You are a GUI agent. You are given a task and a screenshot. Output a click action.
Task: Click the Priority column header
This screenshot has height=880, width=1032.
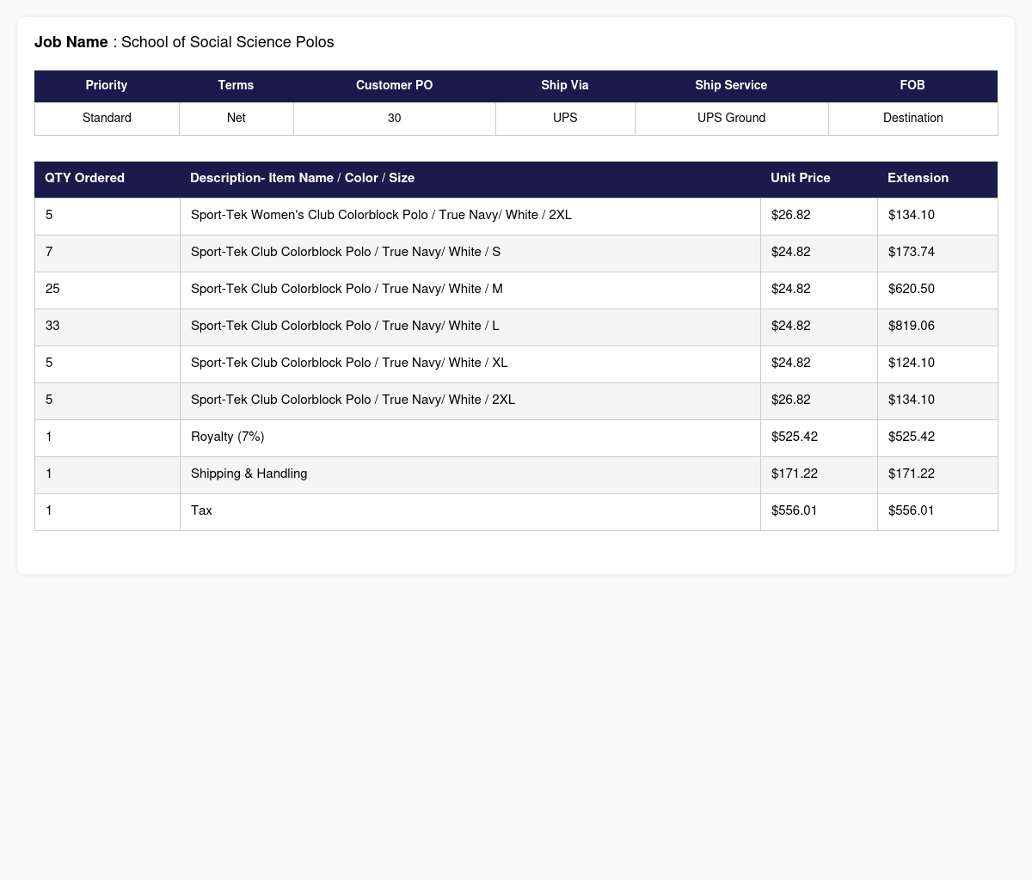tap(107, 86)
